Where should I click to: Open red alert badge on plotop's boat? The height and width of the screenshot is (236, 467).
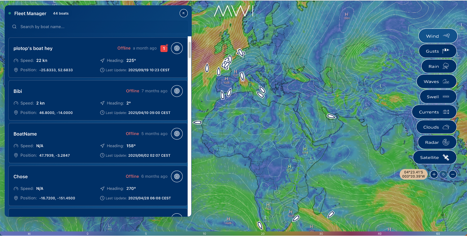click(164, 48)
